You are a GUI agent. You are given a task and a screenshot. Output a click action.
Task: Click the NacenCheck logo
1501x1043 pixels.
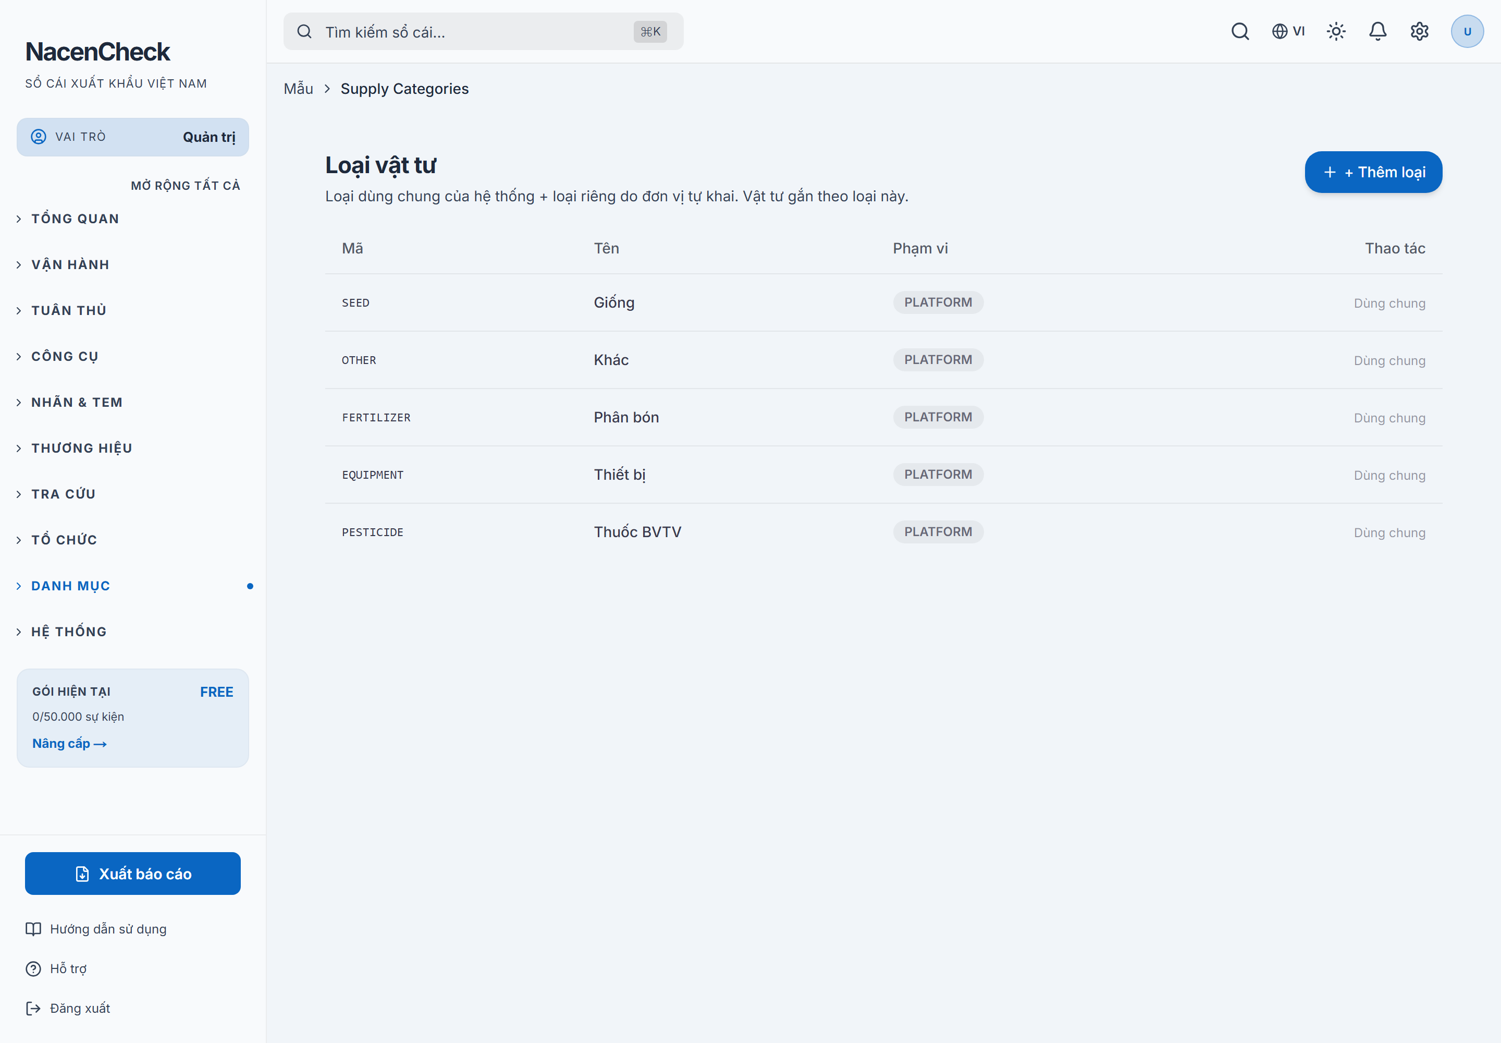point(97,52)
